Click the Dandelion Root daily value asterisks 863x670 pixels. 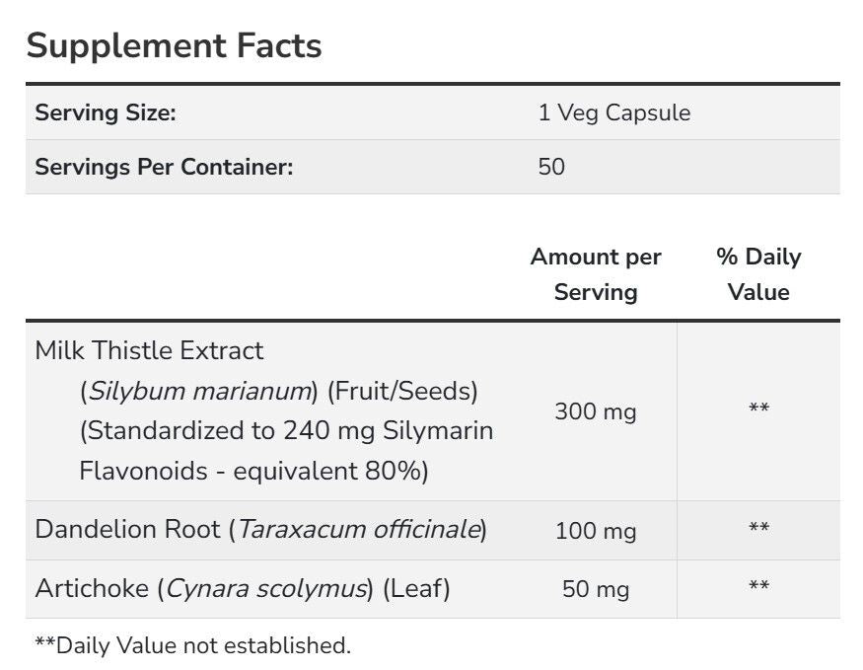pyautogui.click(x=758, y=528)
